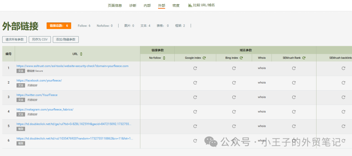352x156 pixels.
Task: Open the instagram.com/yourfleece_fabrics link
Action: click(45, 110)
